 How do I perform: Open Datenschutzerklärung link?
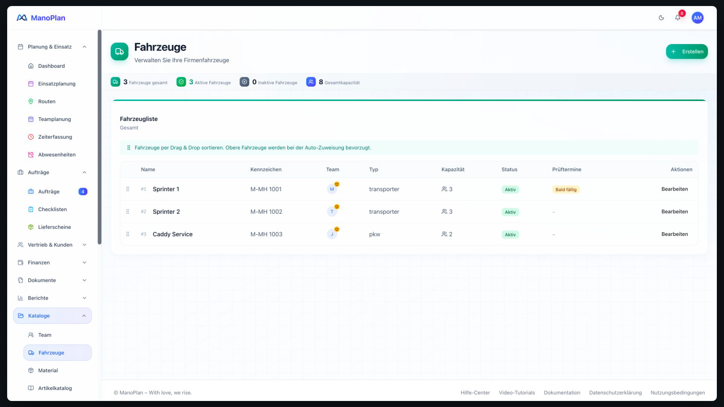pos(615,393)
